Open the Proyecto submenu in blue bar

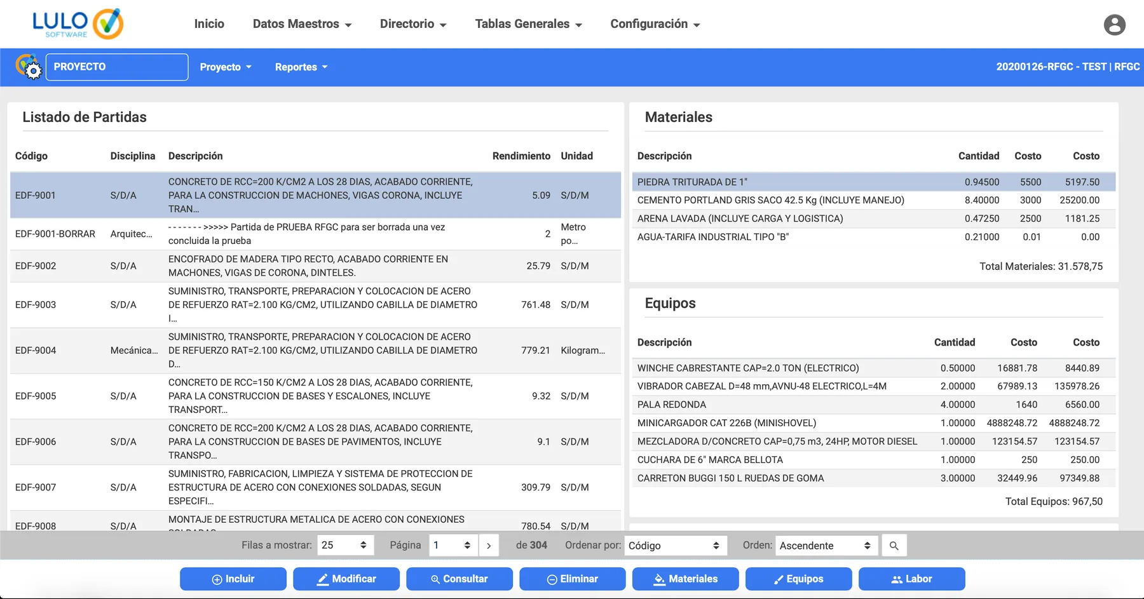226,67
